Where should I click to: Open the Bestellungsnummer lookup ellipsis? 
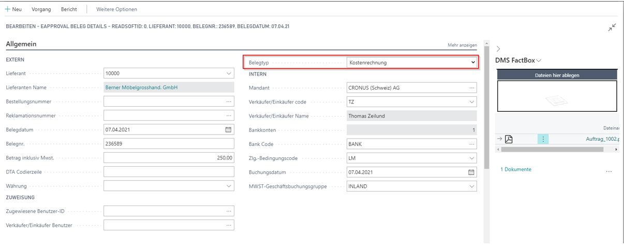pyautogui.click(x=228, y=101)
